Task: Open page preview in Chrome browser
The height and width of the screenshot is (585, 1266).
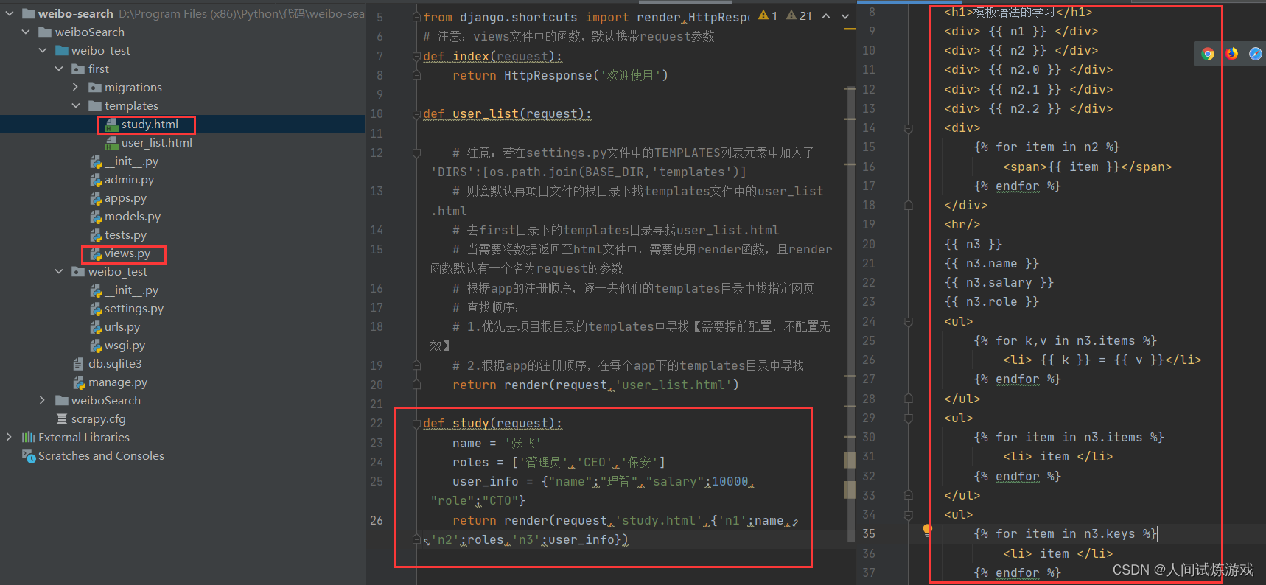Action: [x=1208, y=54]
